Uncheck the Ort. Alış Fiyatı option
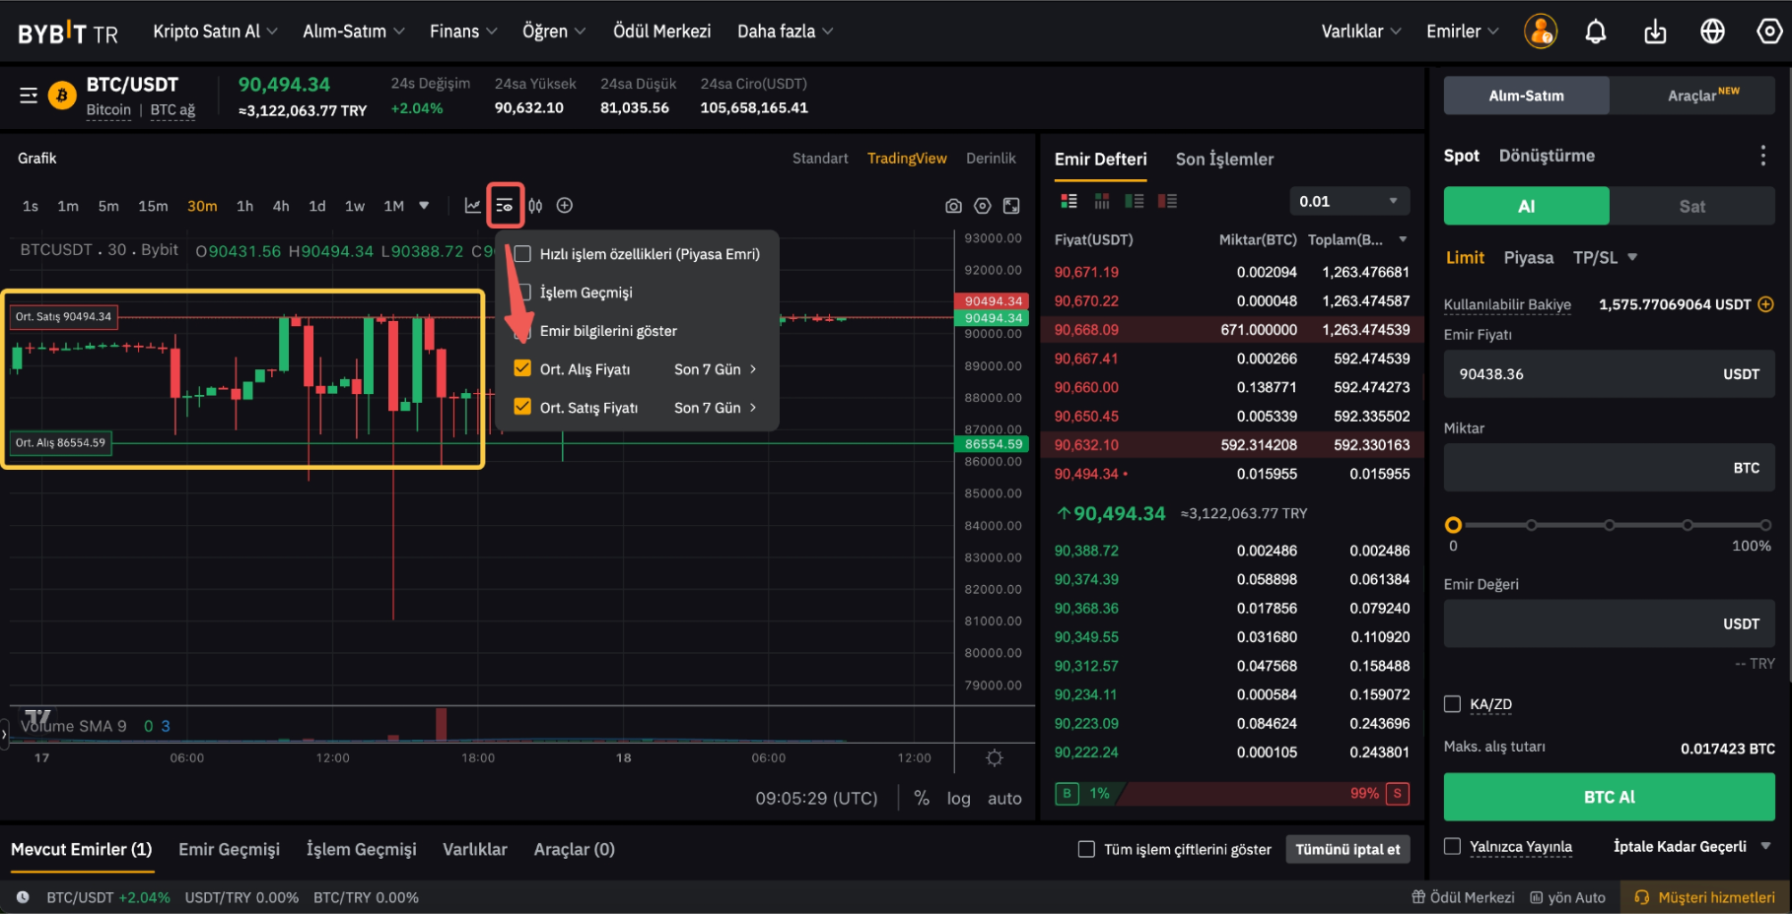This screenshot has width=1792, height=914. point(522,368)
